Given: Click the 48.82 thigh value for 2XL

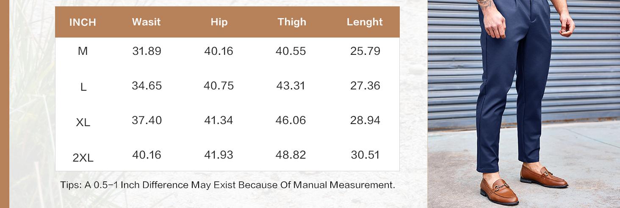Looking at the screenshot, I should [291, 155].
